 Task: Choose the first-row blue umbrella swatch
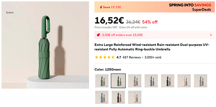[x=151, y=81]
